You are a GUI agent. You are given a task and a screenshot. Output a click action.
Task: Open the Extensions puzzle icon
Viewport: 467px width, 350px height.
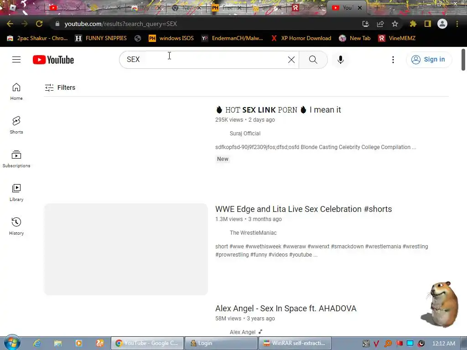(413, 24)
